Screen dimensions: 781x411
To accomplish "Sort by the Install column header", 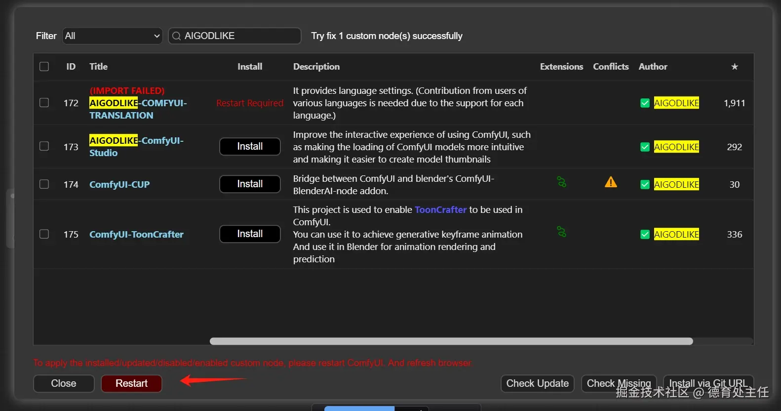I will [250, 67].
